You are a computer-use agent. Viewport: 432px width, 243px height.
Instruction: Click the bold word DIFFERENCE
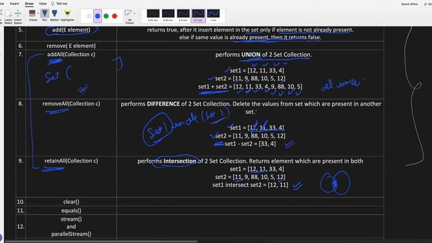click(x=163, y=104)
